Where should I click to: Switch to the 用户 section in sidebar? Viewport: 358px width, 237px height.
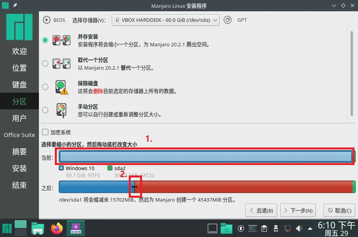[x=19, y=118]
